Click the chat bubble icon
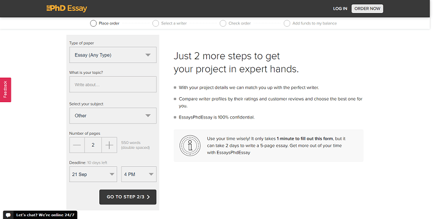Image resolution: width=434 pixels, height=219 pixels. [x=9, y=215]
